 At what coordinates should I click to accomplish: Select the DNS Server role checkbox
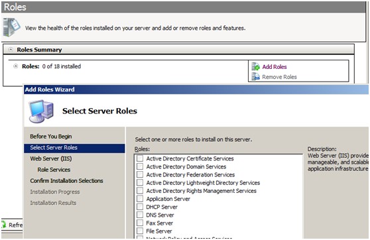pos(140,215)
